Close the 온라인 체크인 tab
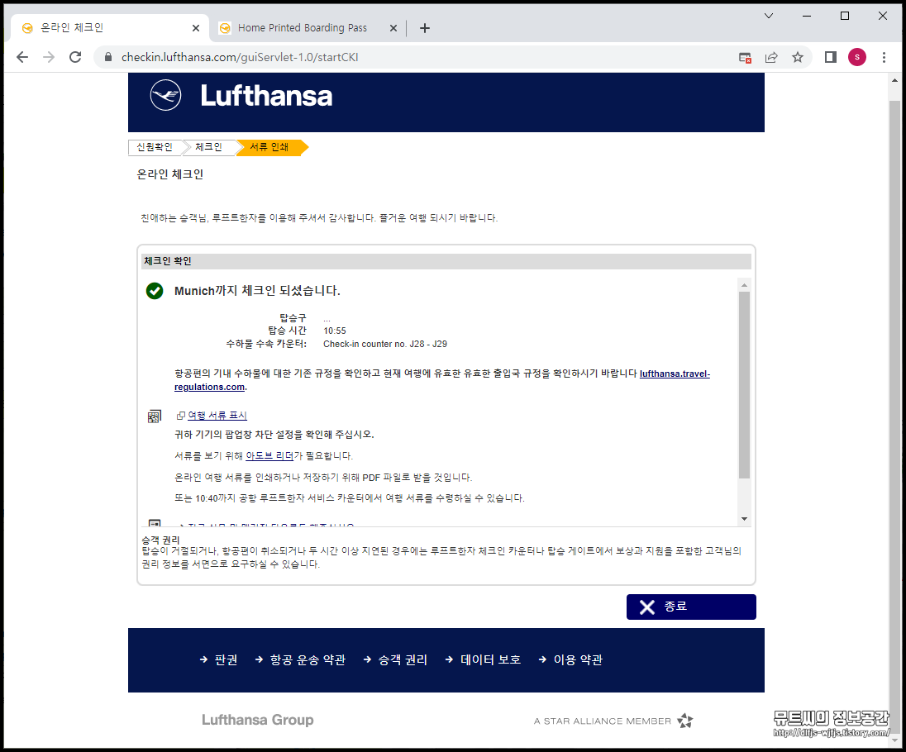 (x=196, y=28)
